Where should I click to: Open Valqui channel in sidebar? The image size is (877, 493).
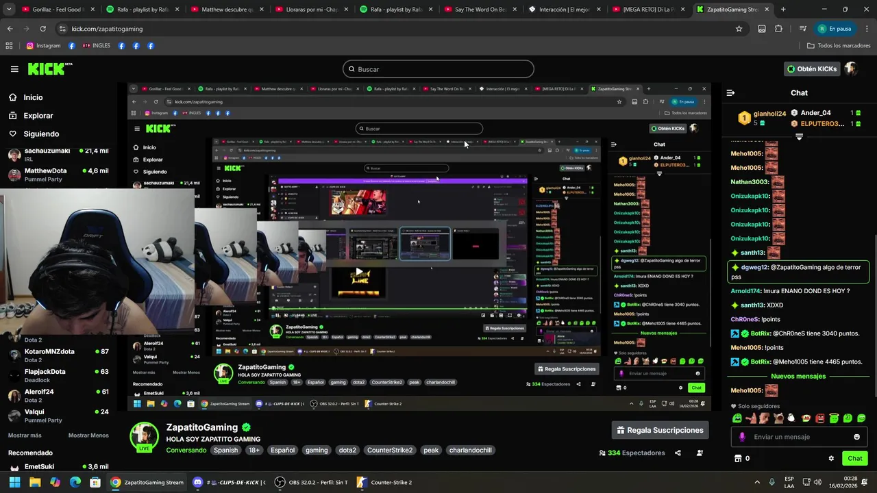[x=58, y=416]
